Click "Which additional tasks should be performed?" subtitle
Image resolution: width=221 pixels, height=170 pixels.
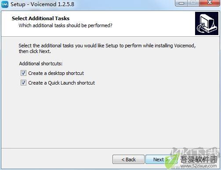pyautogui.click(x=65, y=25)
